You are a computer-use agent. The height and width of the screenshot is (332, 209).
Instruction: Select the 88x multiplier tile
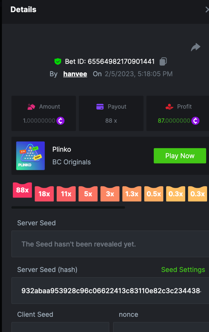click(22, 190)
